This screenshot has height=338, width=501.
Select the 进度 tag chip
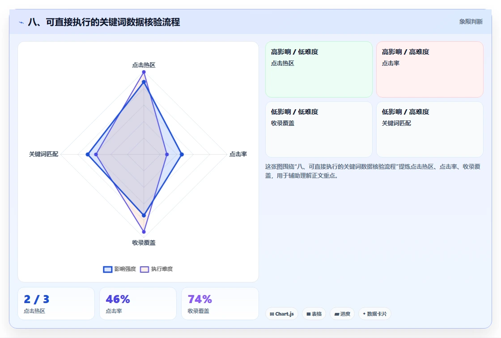pos(342,314)
